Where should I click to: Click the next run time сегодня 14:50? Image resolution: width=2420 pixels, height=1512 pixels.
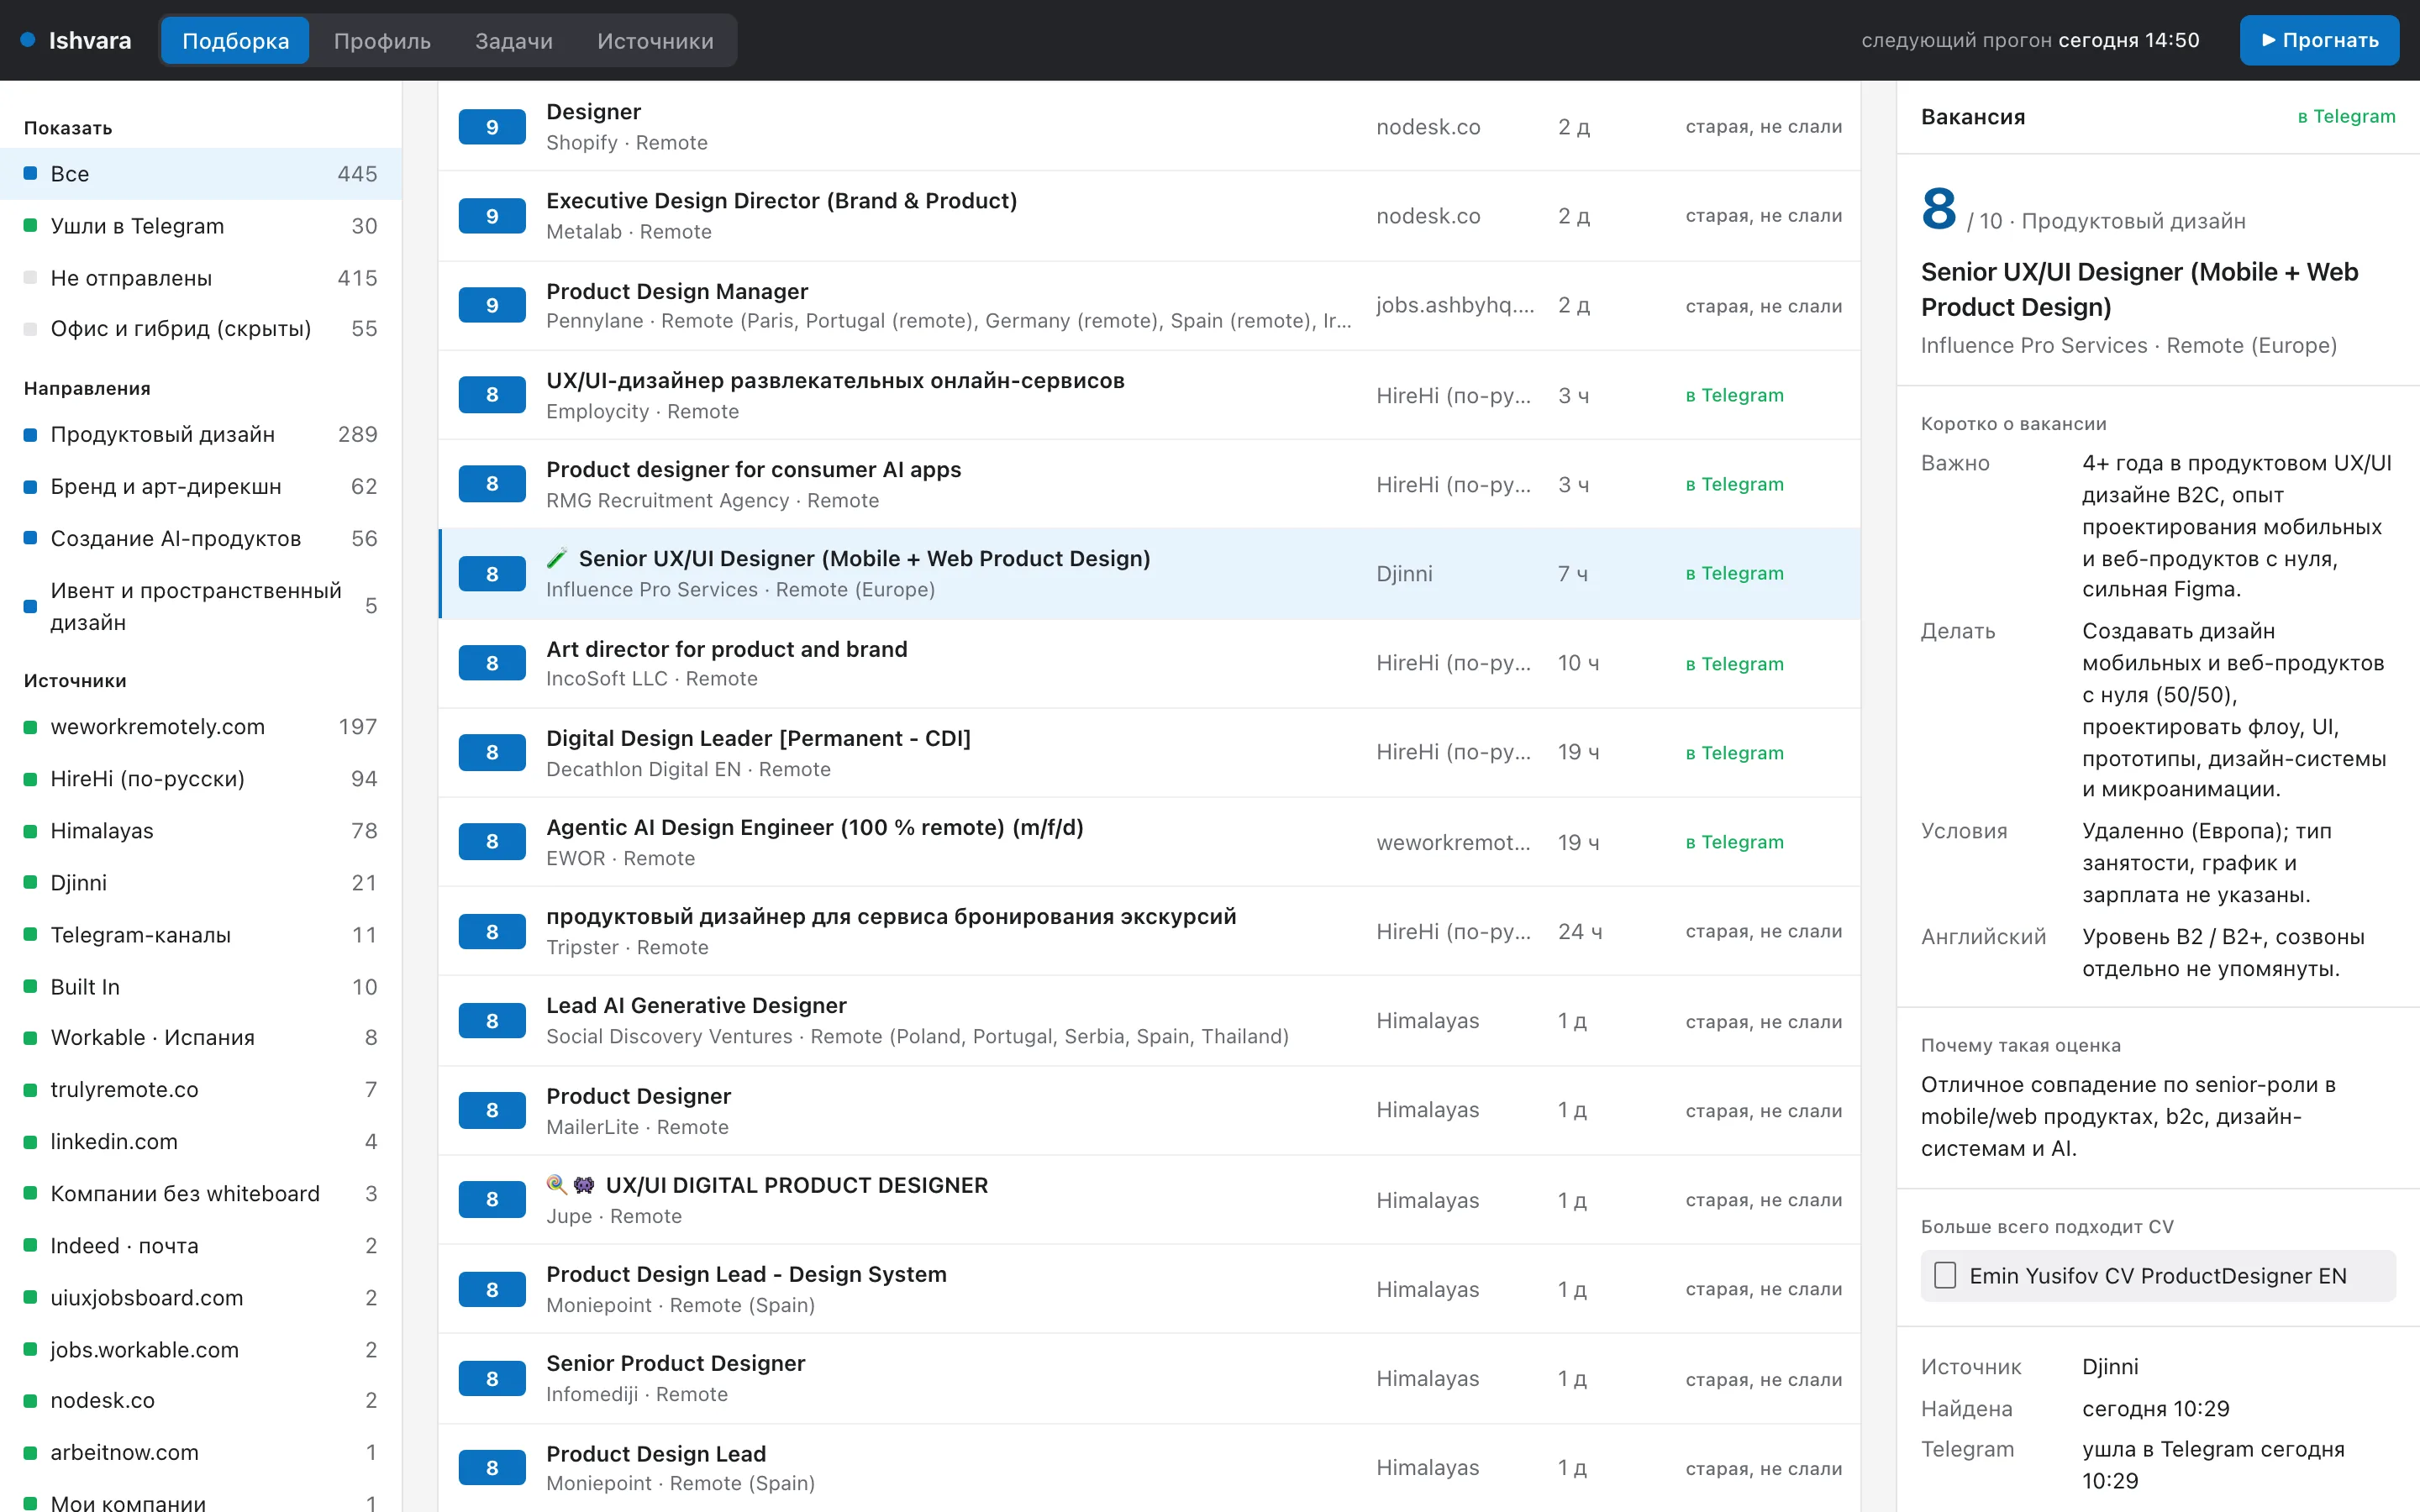click(x=2129, y=40)
